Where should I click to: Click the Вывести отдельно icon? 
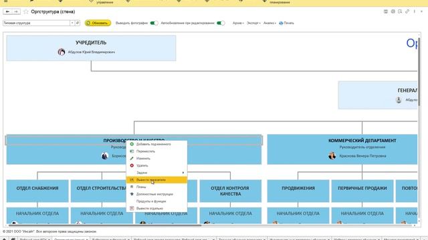[x=132, y=208]
